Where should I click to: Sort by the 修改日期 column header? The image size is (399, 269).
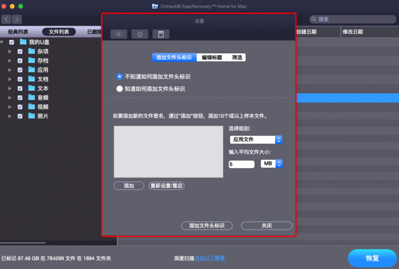(370, 32)
